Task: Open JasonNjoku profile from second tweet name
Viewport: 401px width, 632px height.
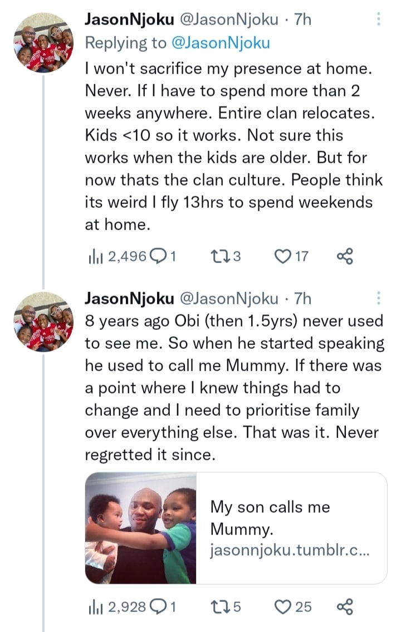Action: 129,299
